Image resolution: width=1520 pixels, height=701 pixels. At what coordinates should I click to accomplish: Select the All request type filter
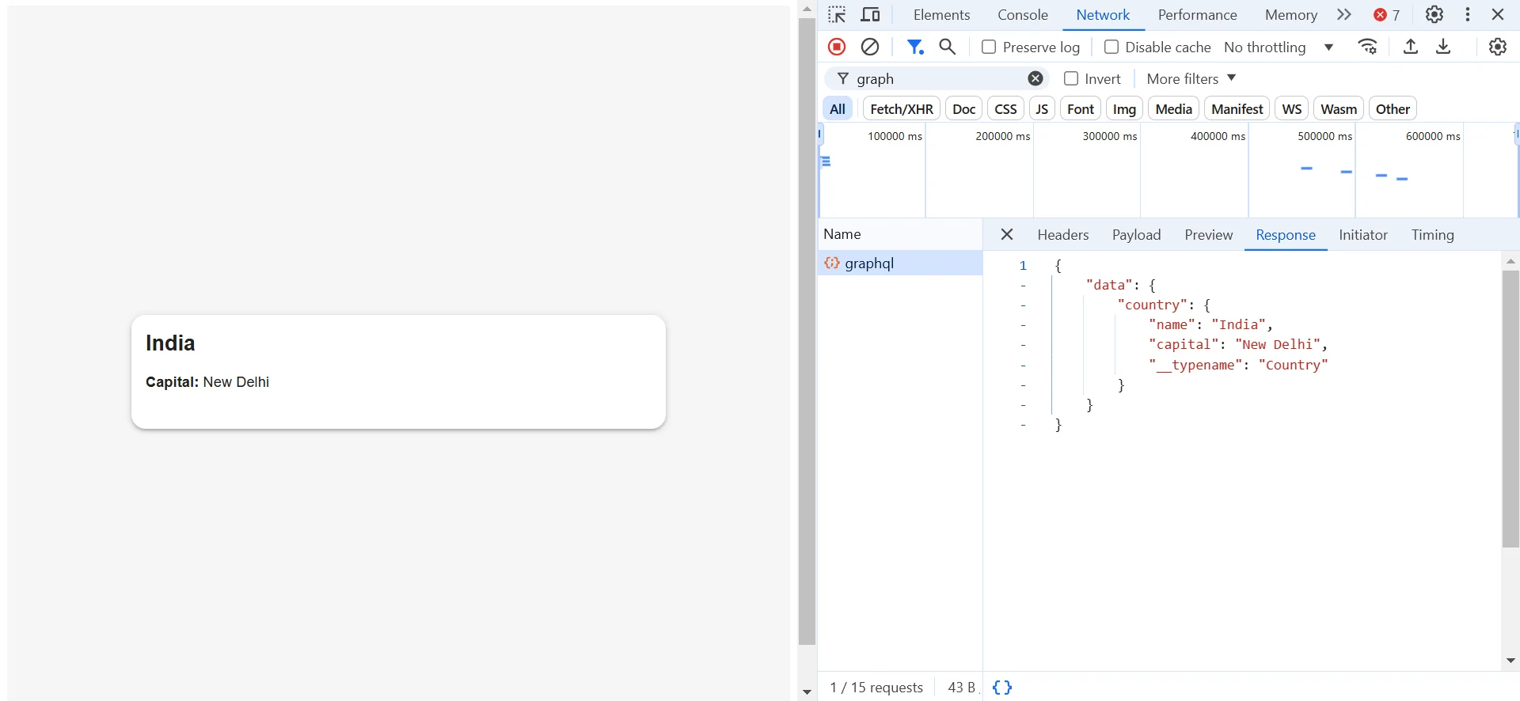tap(838, 108)
